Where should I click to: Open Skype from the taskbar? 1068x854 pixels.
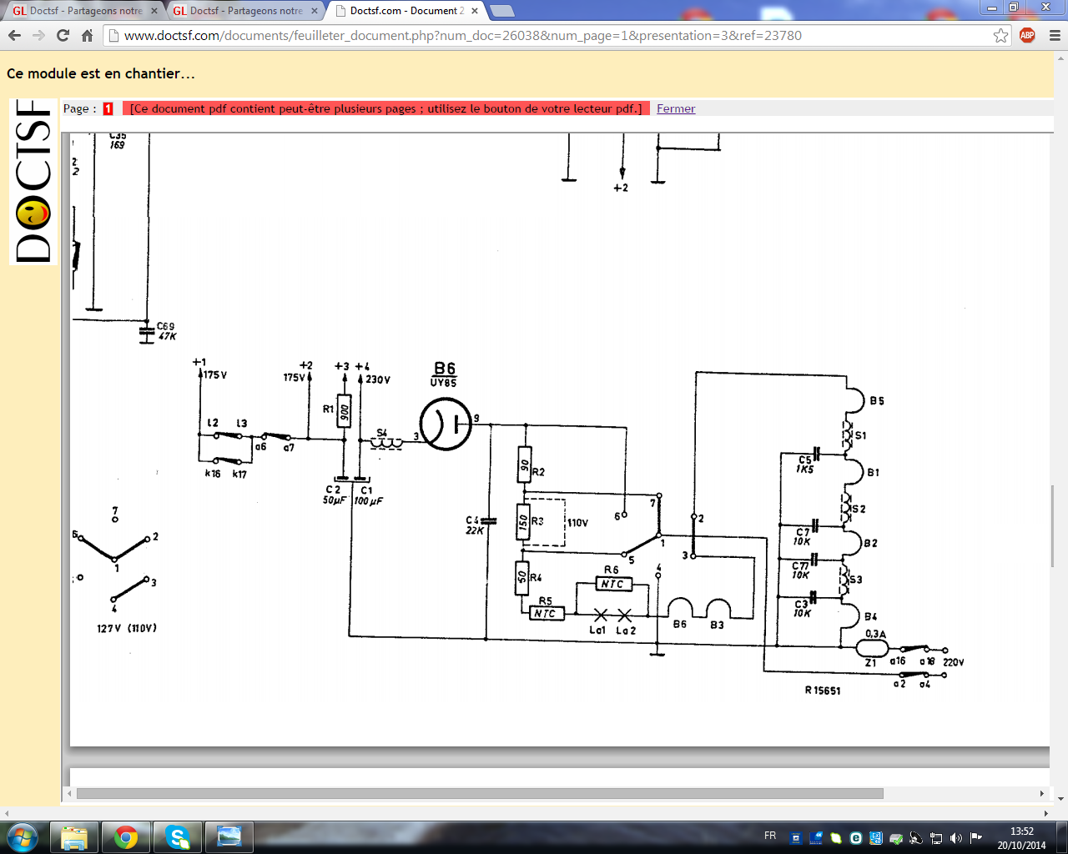pos(177,836)
